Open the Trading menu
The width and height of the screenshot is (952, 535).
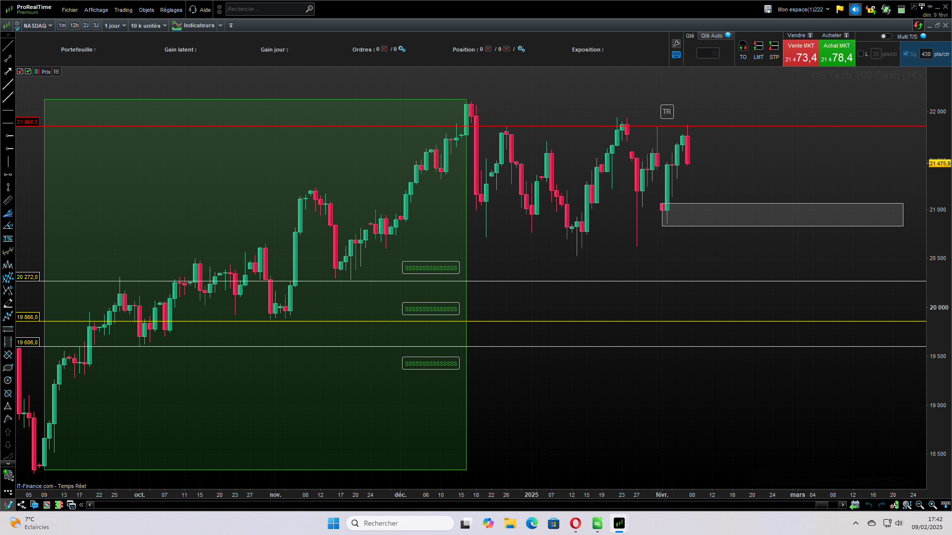tap(123, 10)
